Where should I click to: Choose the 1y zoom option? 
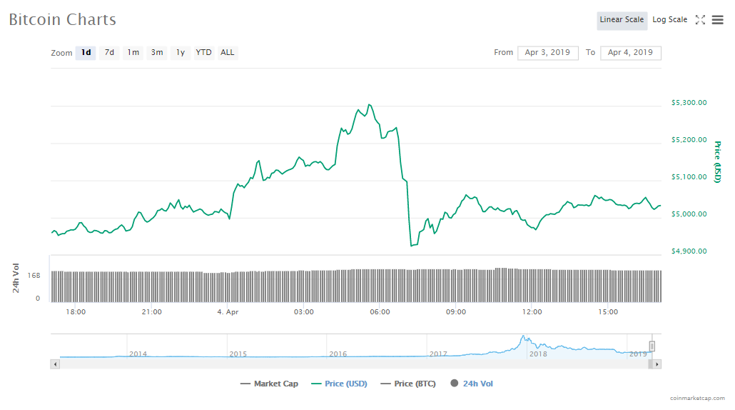point(181,53)
